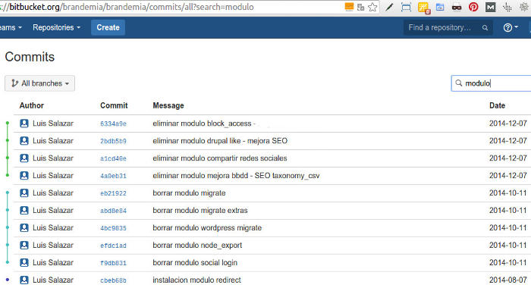Click avatar icon of commit cbeb68b row
The width and height of the screenshot is (531, 288).
pos(24,280)
